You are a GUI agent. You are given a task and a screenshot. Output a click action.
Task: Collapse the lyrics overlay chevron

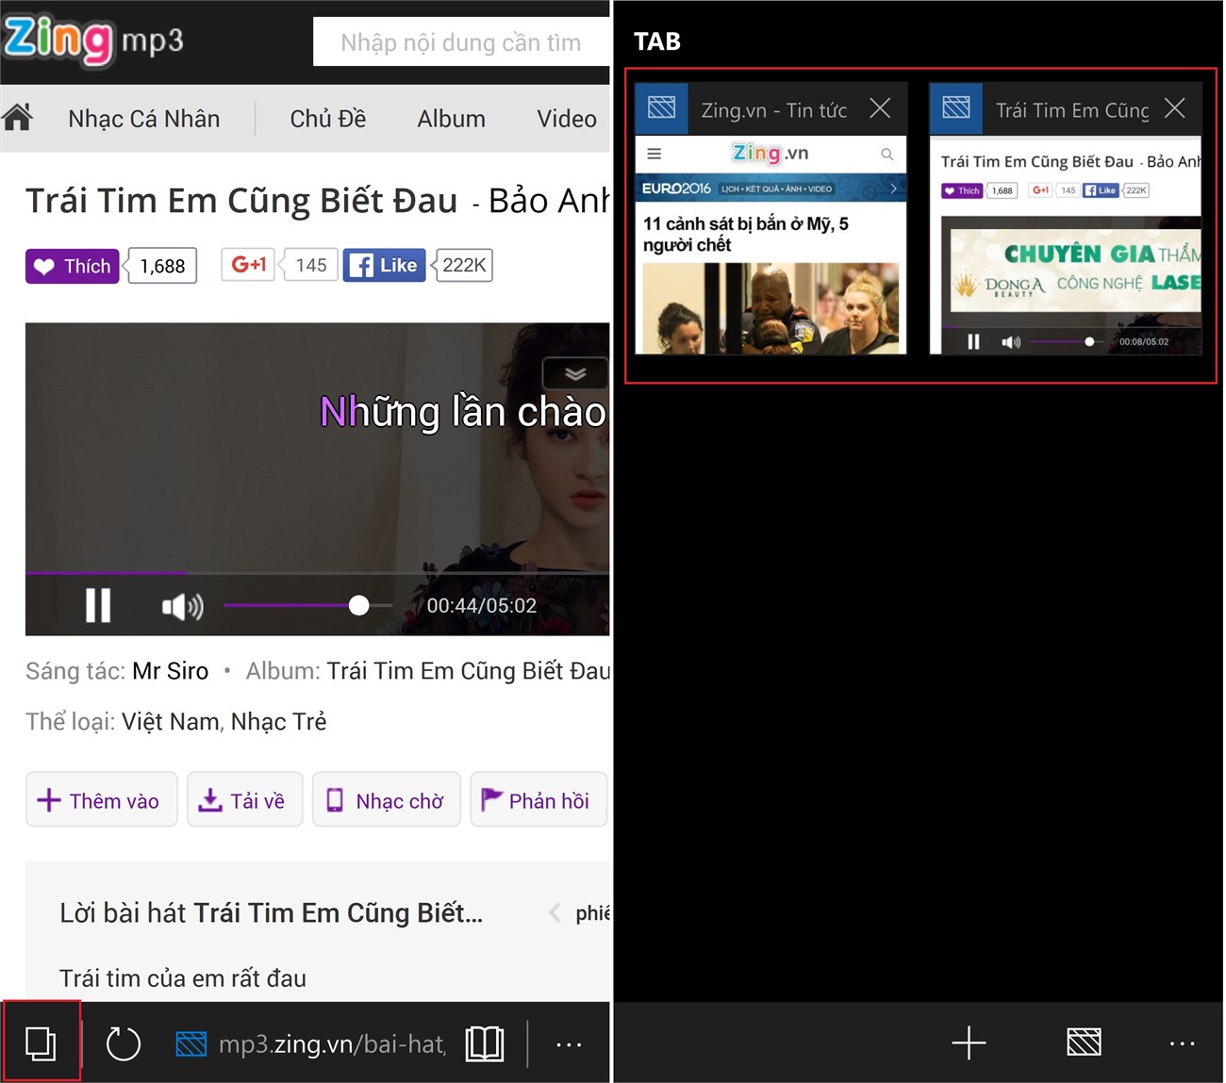coord(575,373)
